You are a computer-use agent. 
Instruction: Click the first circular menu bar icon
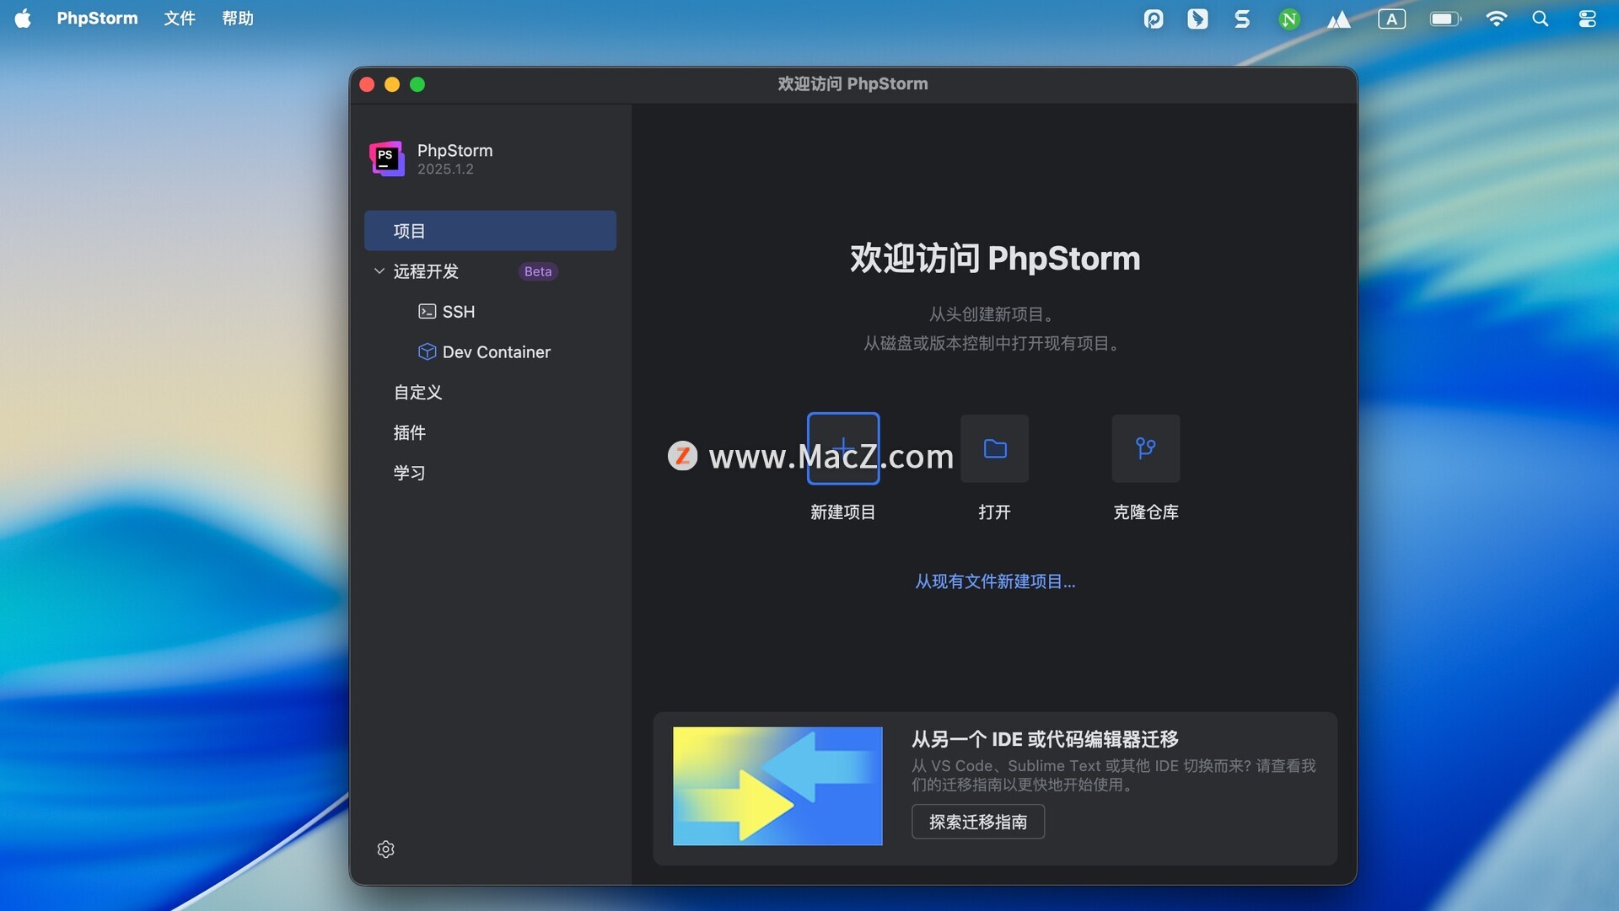click(1154, 19)
